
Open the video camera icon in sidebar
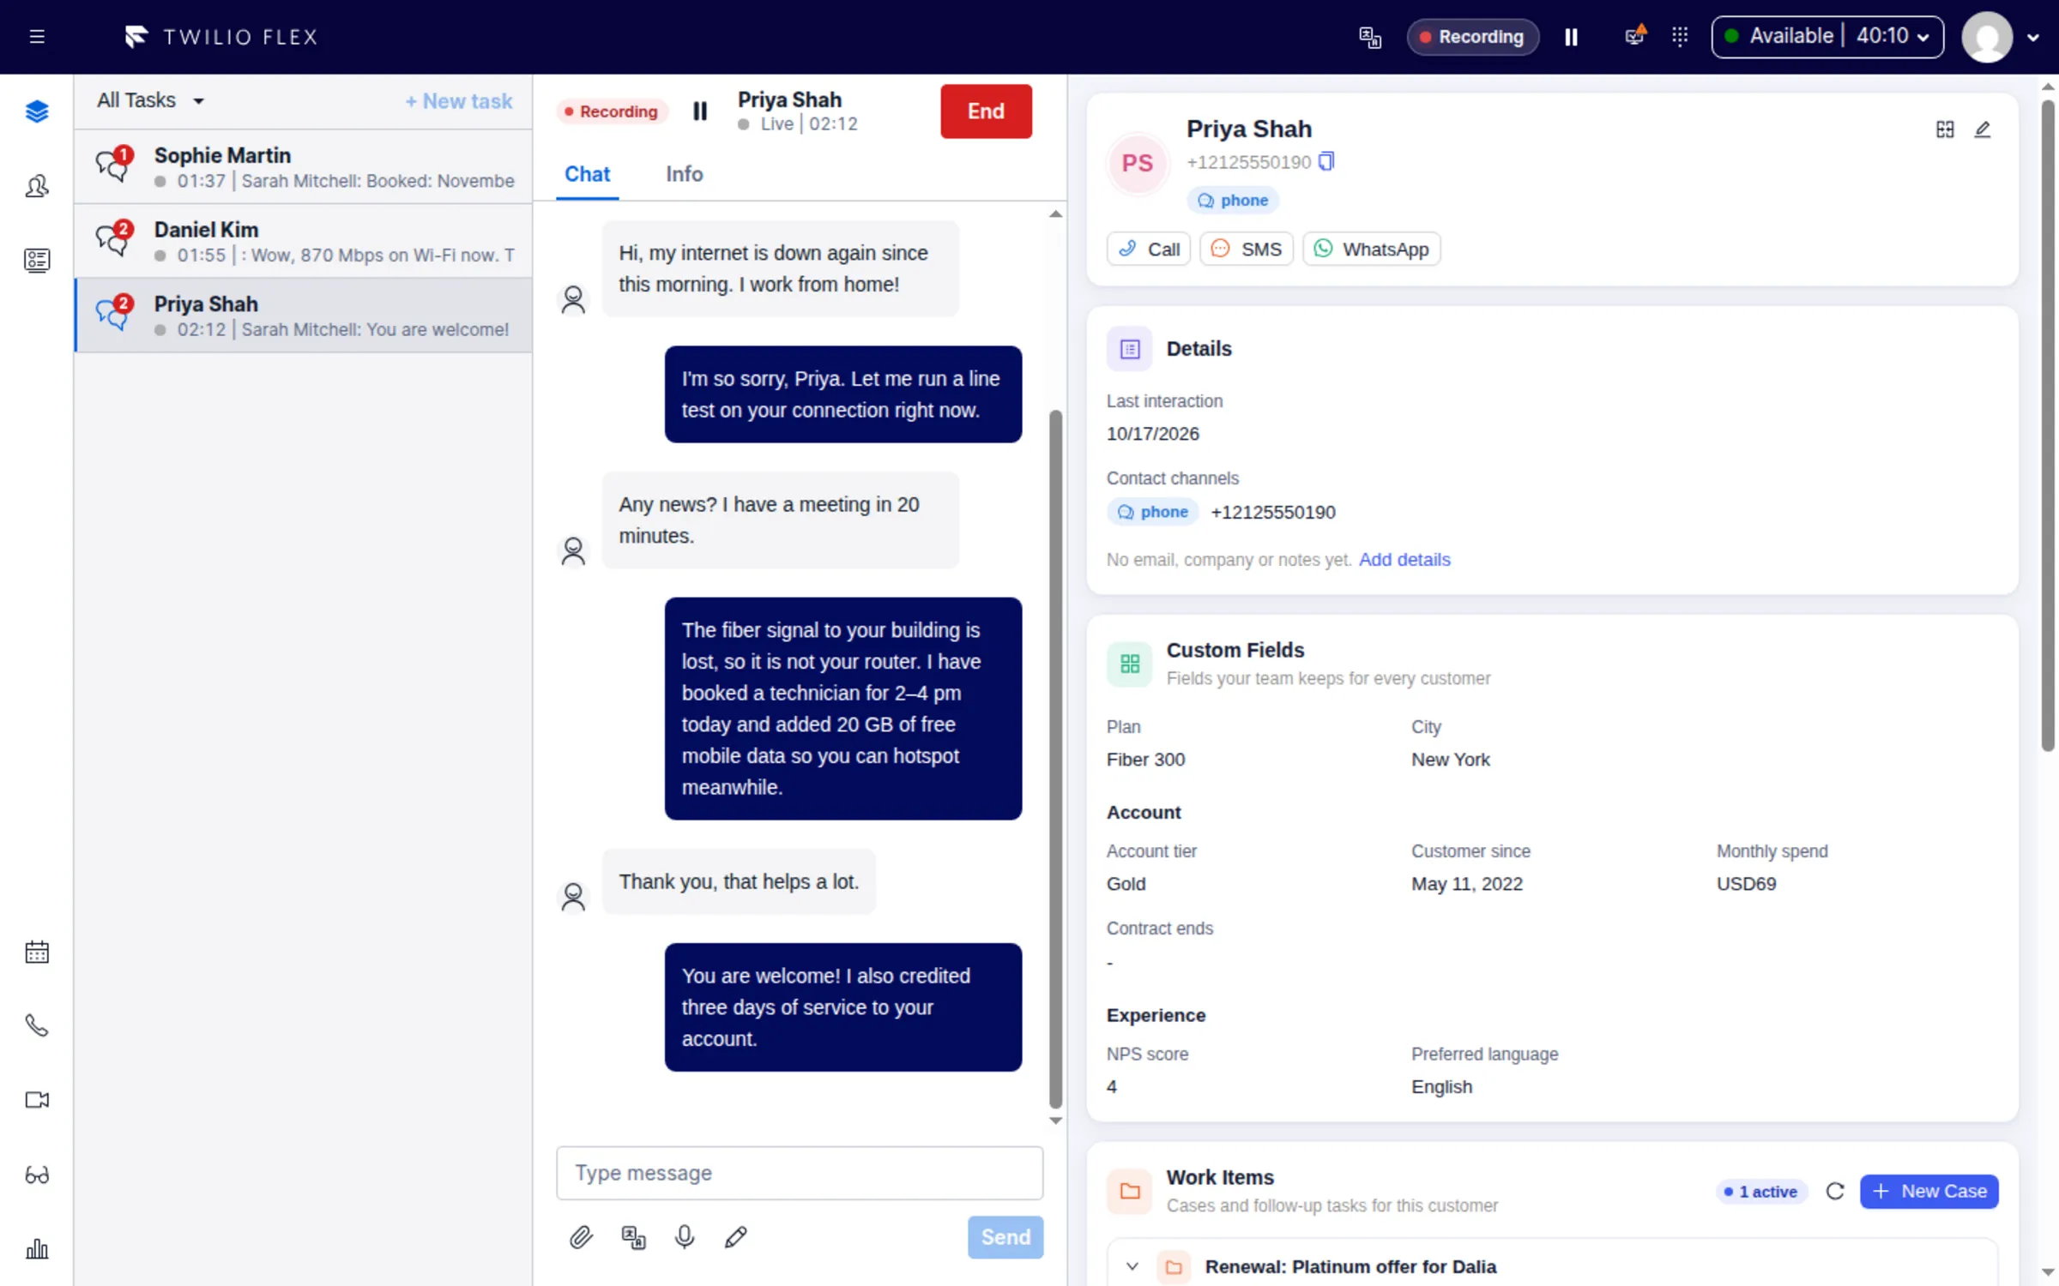tap(37, 1100)
